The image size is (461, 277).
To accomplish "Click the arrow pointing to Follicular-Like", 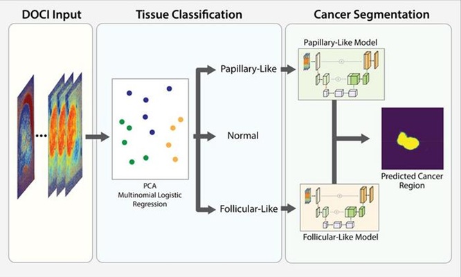I will coord(207,206).
